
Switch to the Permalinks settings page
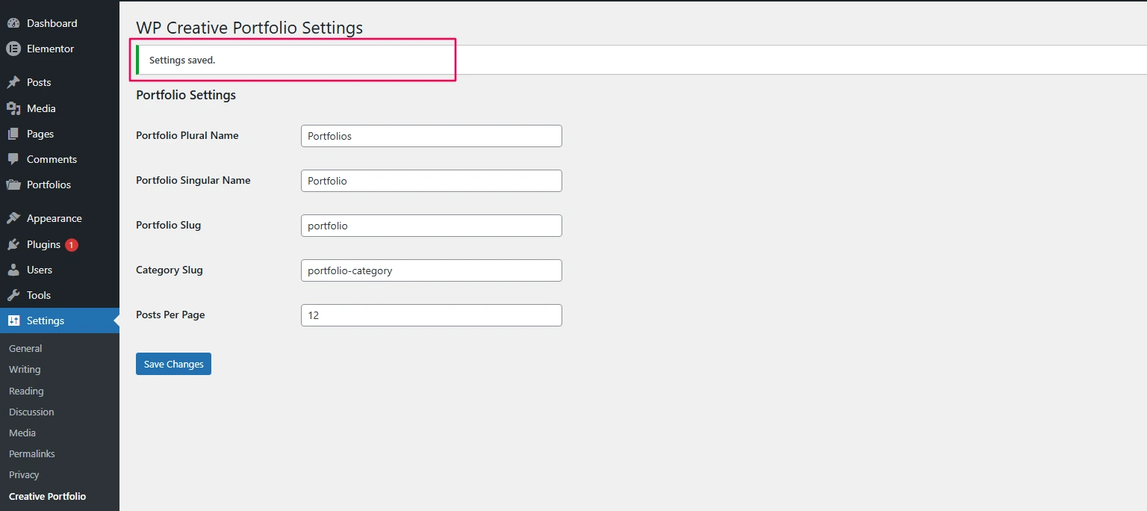coord(31,453)
